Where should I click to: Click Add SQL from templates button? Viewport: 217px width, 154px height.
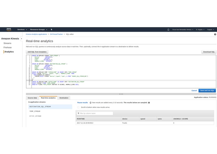click(x=37, y=52)
